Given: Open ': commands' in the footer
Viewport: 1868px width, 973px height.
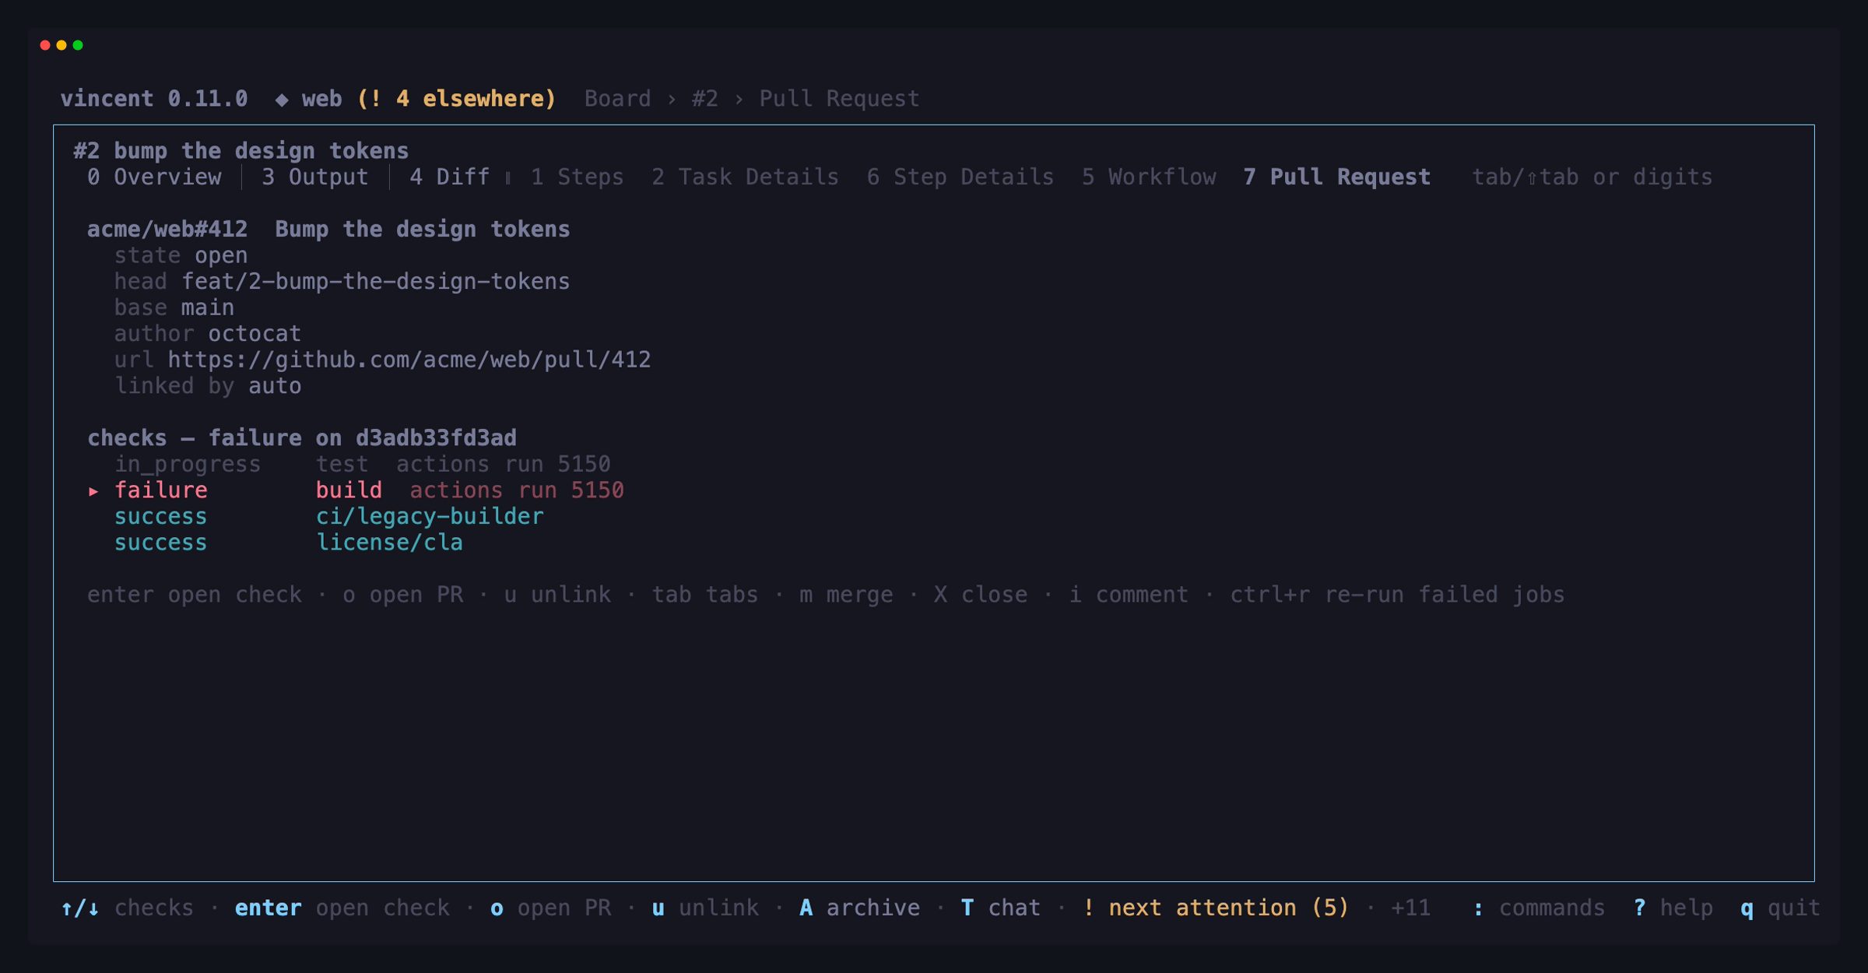Looking at the screenshot, I should point(1538,908).
